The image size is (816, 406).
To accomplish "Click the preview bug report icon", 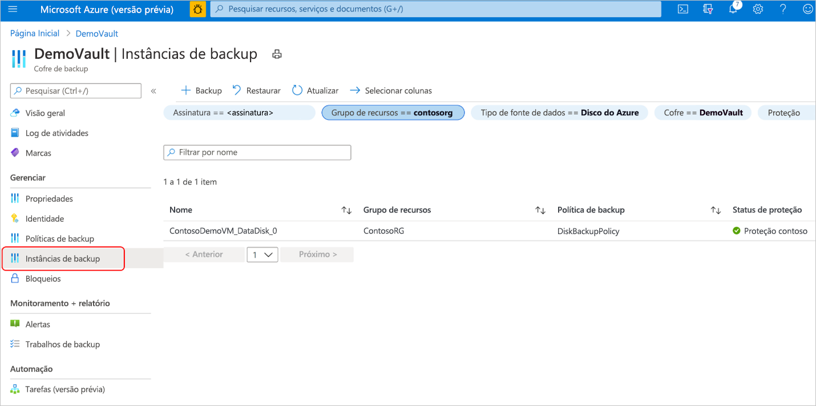I will (197, 9).
